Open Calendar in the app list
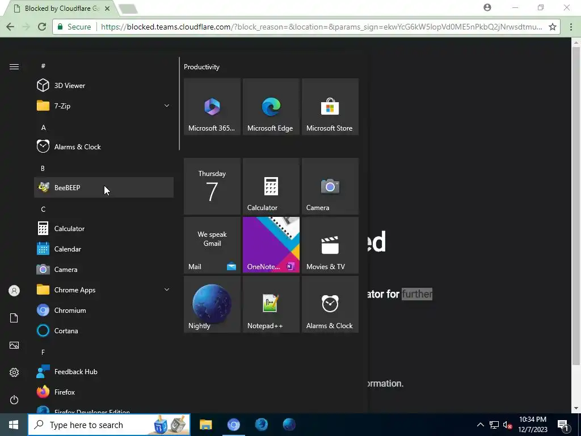Screen dimensions: 581x436 tap(104, 249)
